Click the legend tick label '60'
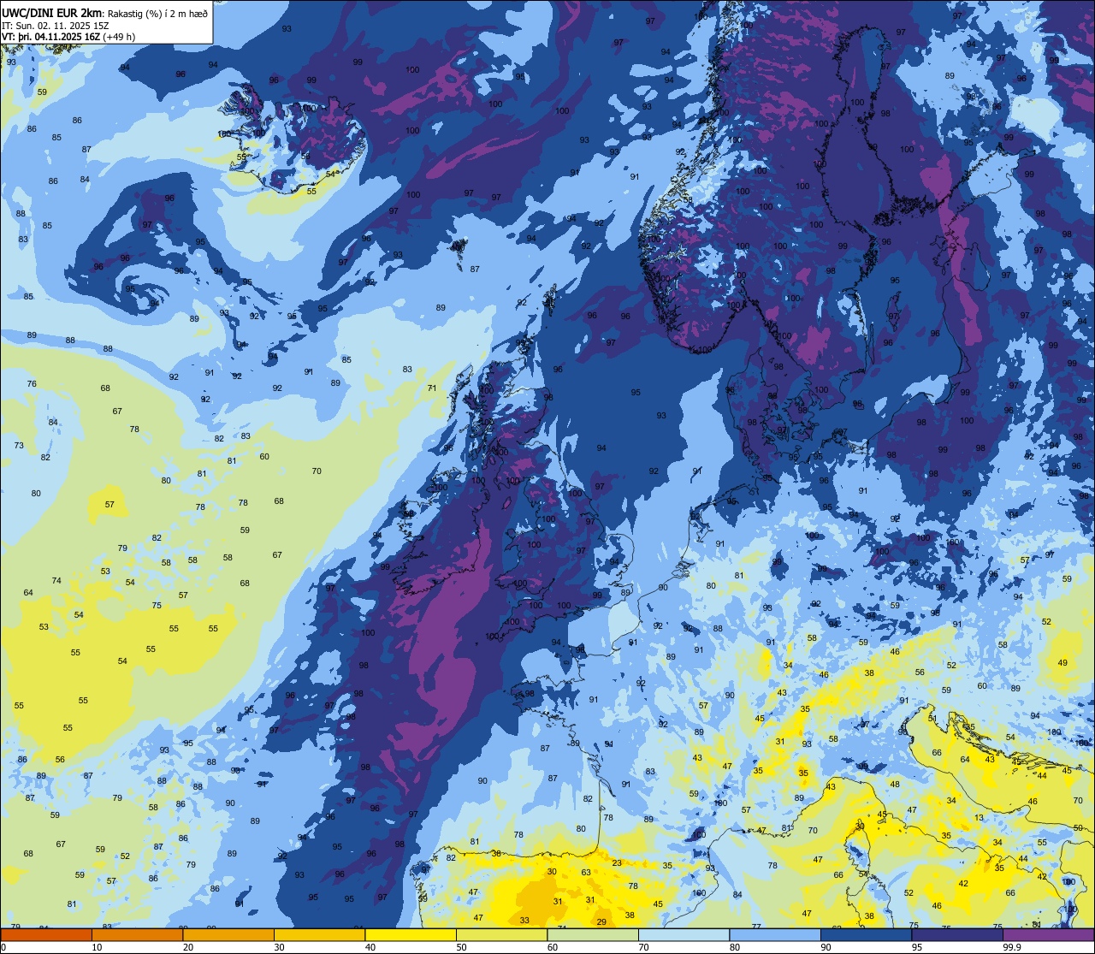1095x954 pixels. pos(552,947)
